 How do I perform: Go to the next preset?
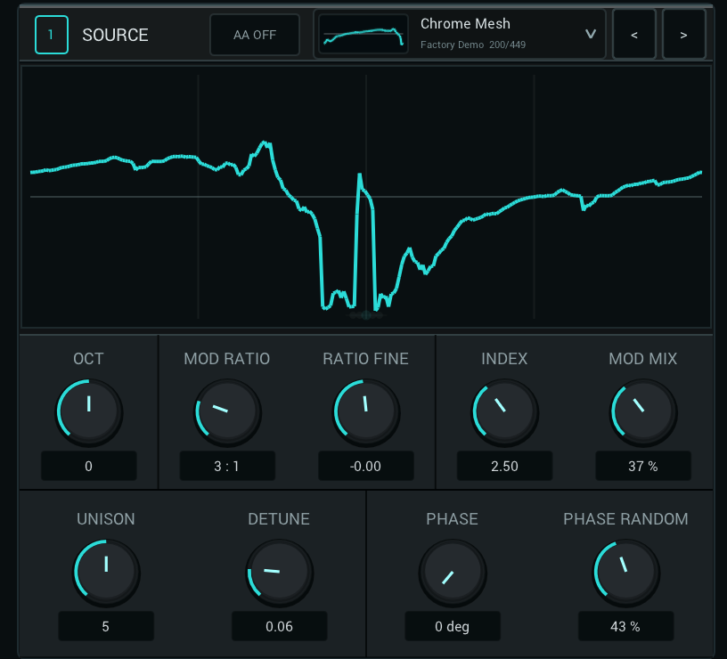pos(684,35)
